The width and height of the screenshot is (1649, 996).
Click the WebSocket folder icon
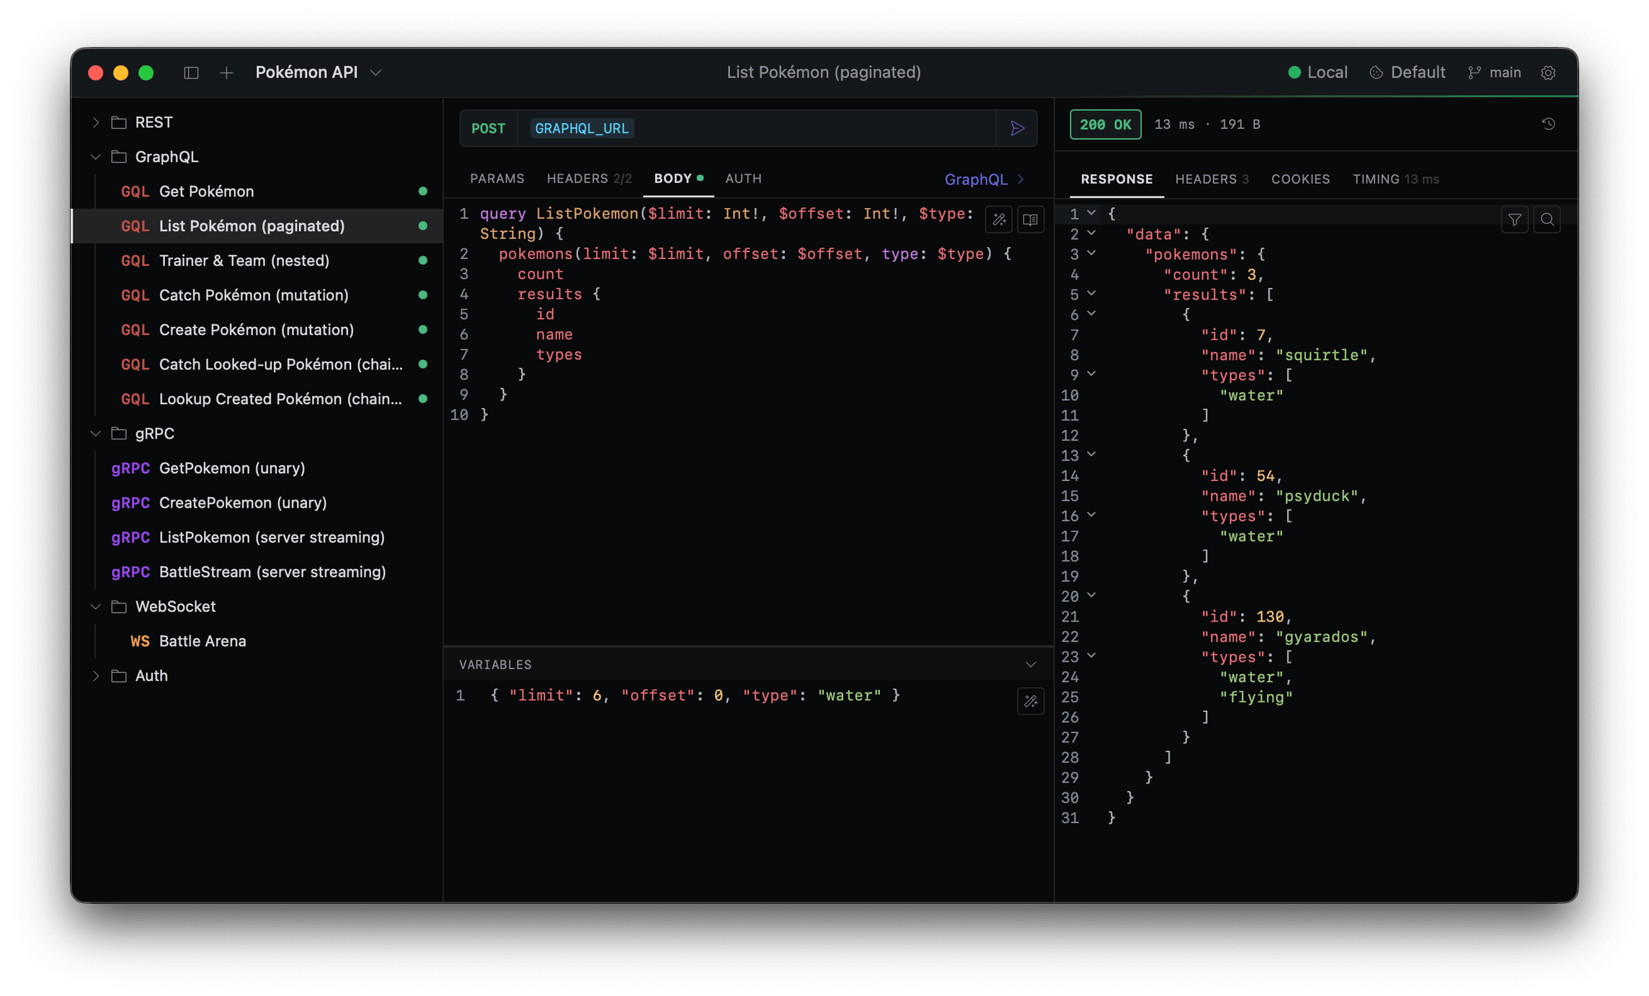click(119, 606)
